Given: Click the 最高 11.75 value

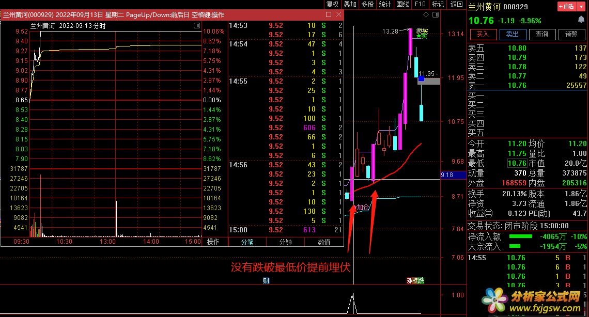Looking at the screenshot, I should click(517, 153).
